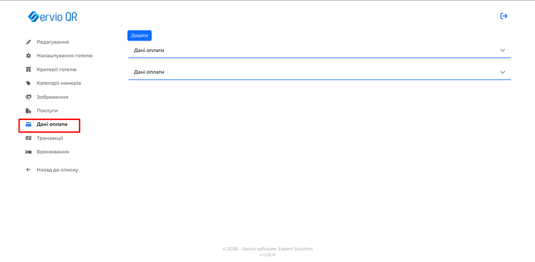
Task: Open the Редагування menu item
Action: (x=53, y=42)
